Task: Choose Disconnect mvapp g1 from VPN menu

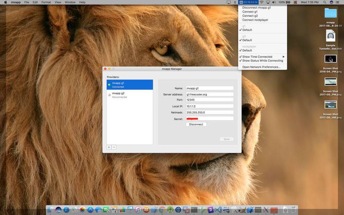Action: coord(262,7)
